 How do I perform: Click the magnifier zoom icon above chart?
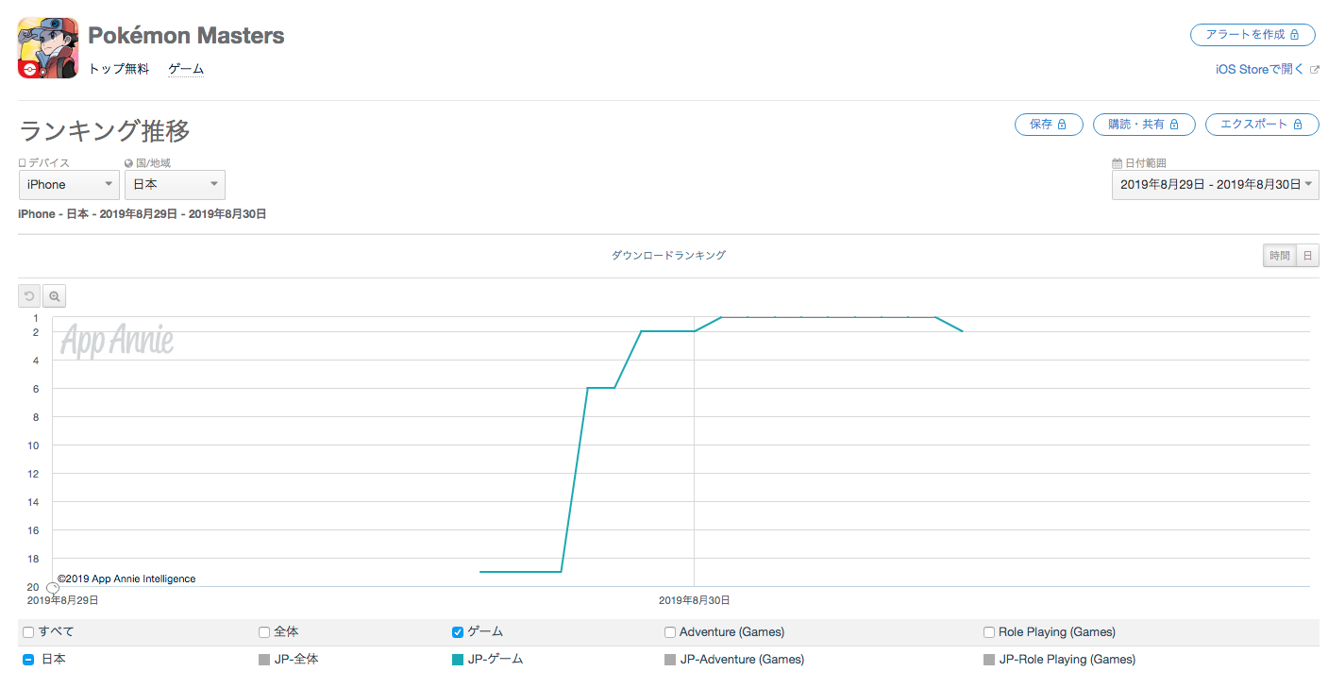(55, 296)
